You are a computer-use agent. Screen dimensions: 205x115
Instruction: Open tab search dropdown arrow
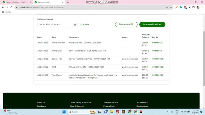click(184, 2)
